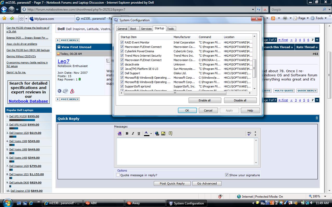The height and width of the screenshot is (207, 332).
Task: Click the RSS feeds icon in toolbar
Action: 273,18
